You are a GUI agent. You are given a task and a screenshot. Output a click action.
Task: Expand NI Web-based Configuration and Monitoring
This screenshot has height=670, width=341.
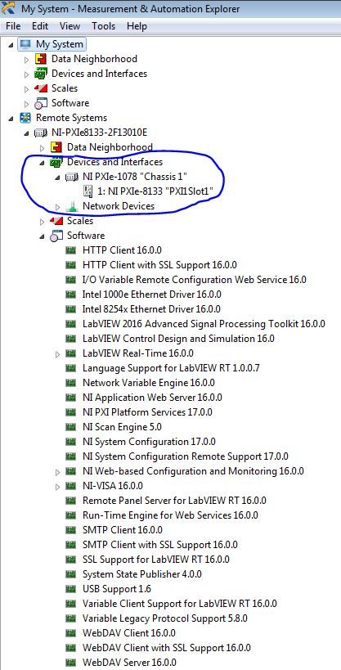(58, 472)
